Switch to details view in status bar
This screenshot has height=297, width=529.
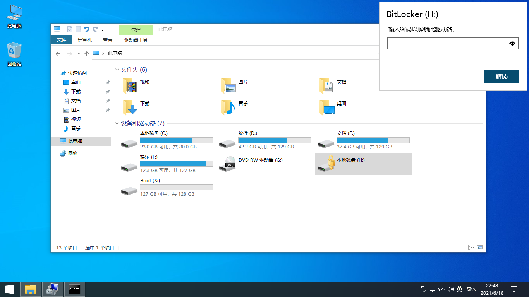coord(471,247)
